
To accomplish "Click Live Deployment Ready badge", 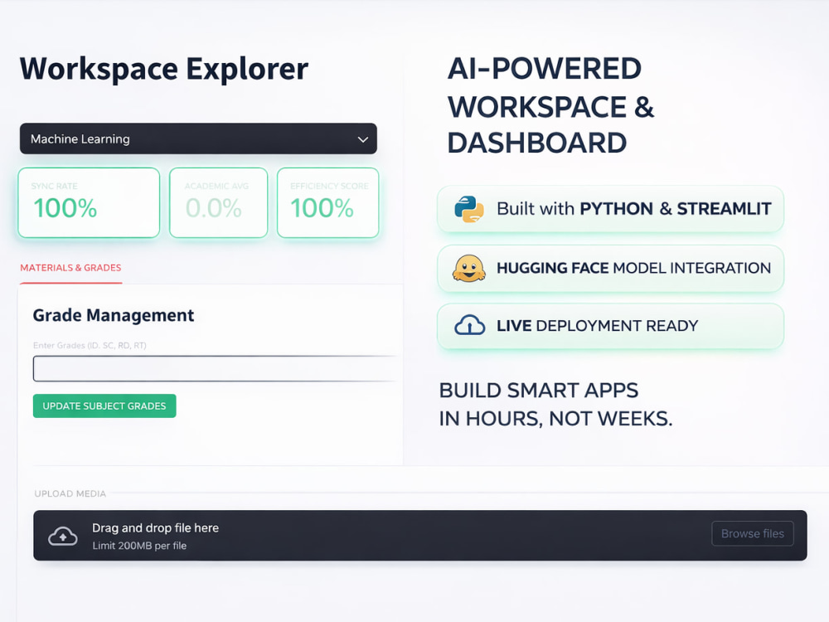I will point(611,326).
